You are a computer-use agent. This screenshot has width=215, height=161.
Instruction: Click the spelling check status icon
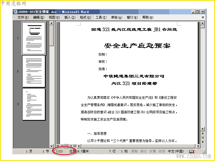click(192, 151)
